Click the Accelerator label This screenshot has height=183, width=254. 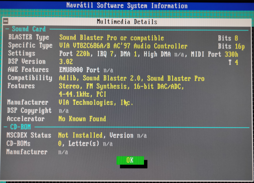[25, 119]
